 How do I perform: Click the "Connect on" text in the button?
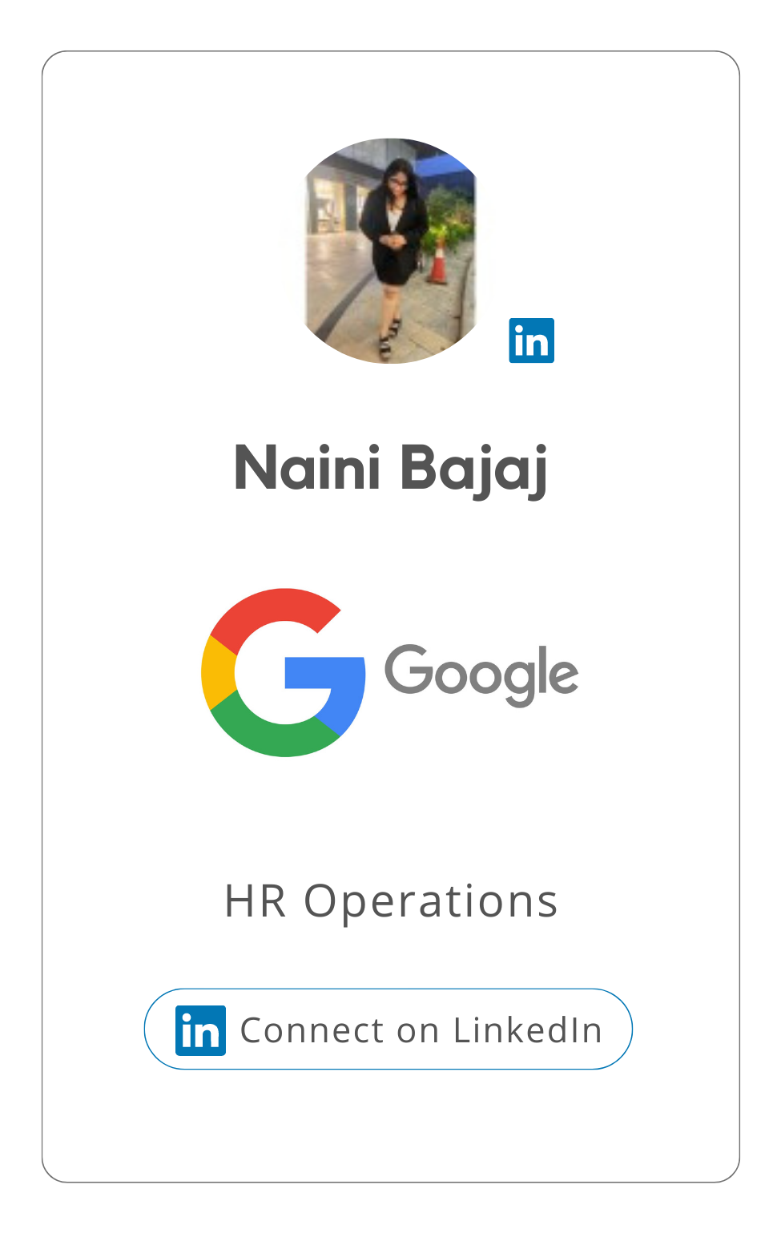coord(340,1031)
